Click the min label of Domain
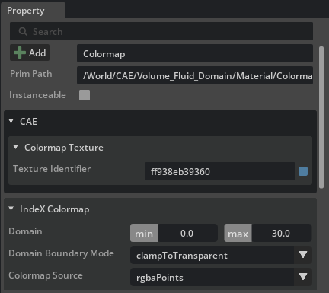Image resolution: width=329 pixels, height=293 pixels. [x=144, y=233]
